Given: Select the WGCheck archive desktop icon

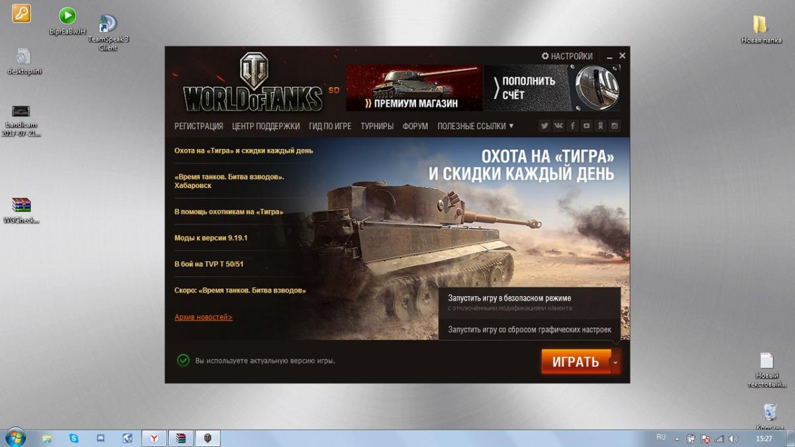Looking at the screenshot, I should click(x=21, y=211).
